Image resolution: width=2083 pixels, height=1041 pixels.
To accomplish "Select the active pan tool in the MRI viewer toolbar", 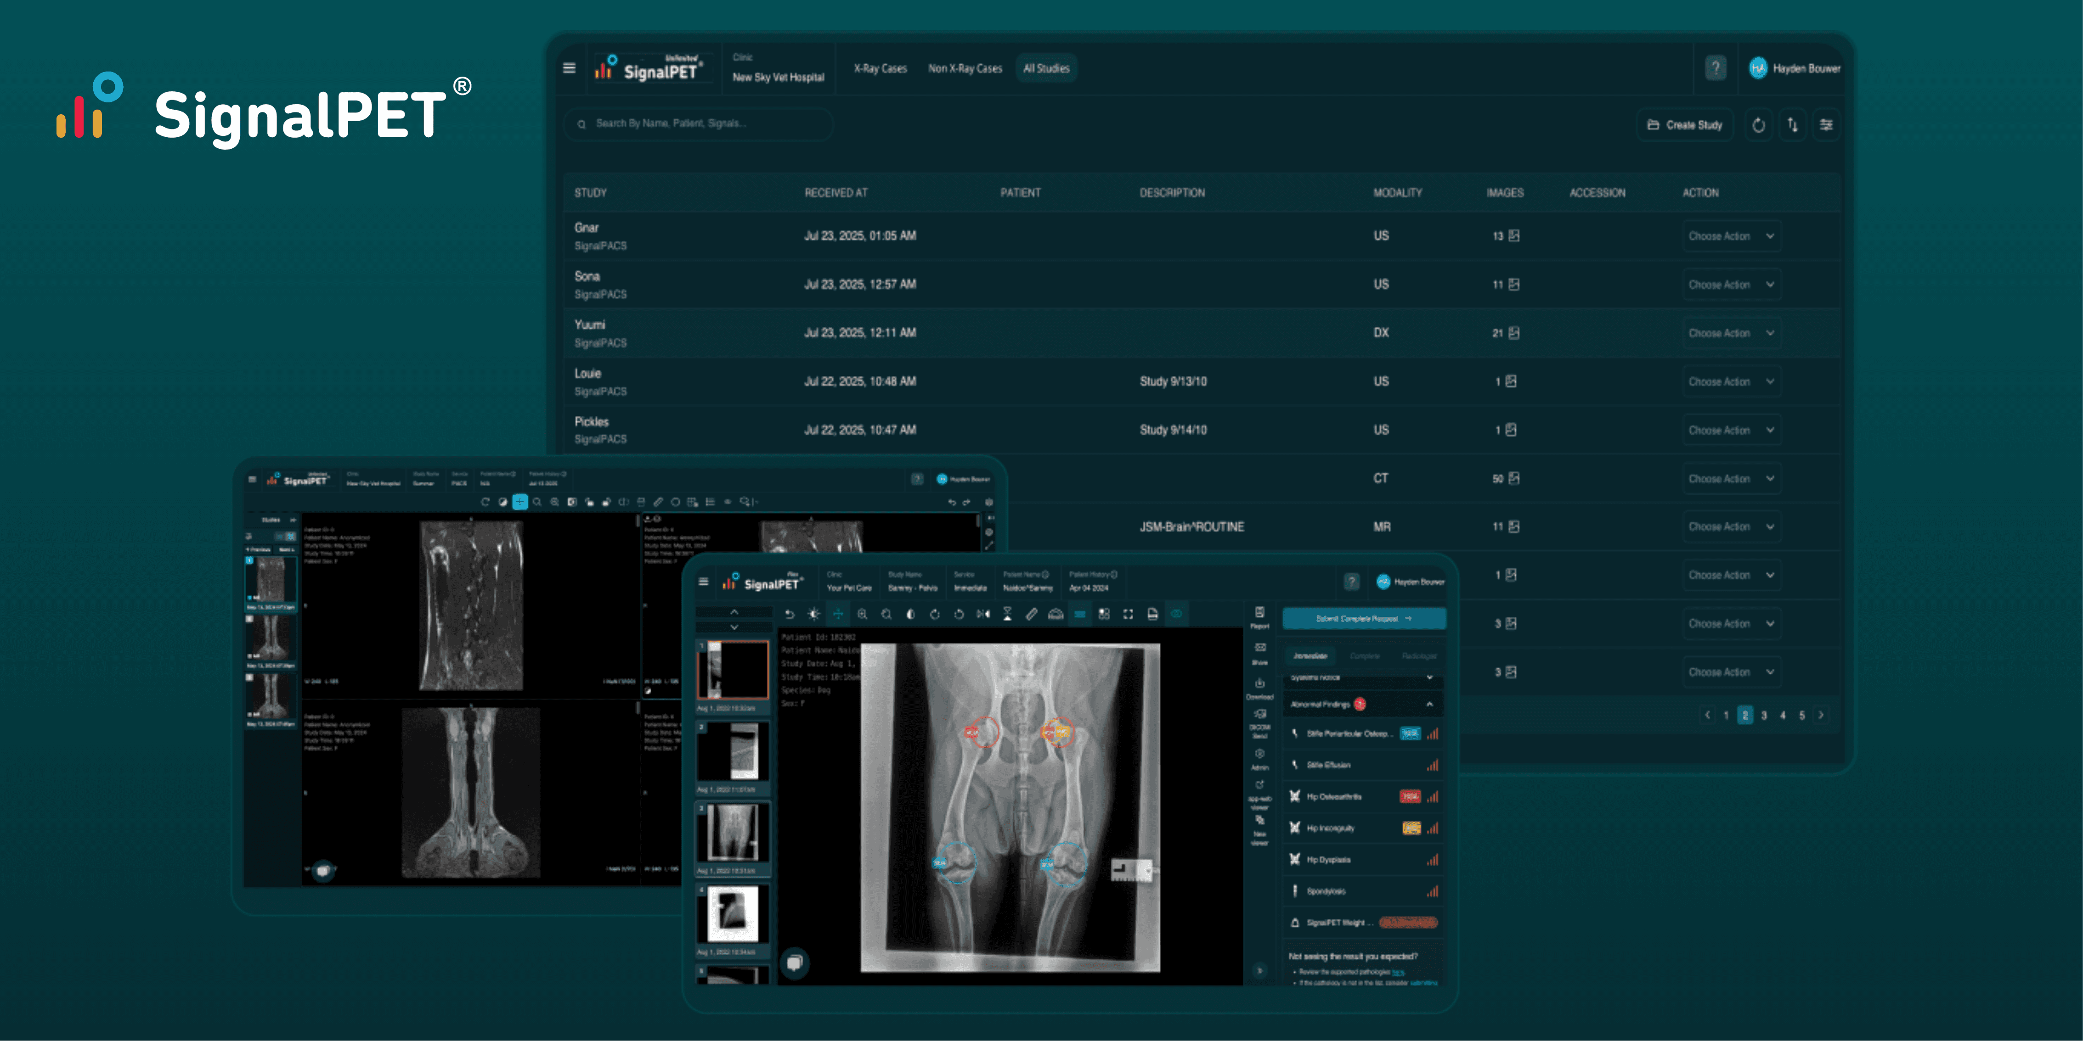I will 520,502.
